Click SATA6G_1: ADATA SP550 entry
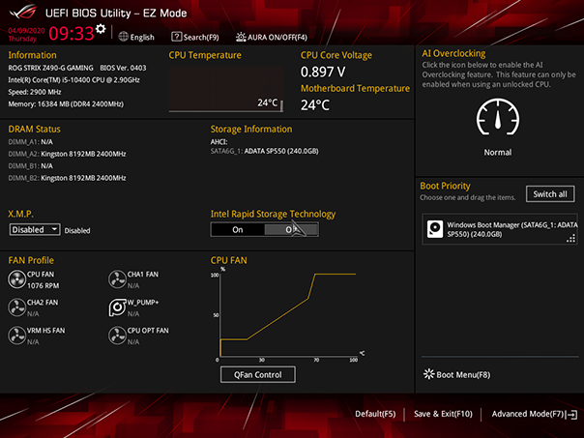The image size is (584, 438). click(x=264, y=151)
